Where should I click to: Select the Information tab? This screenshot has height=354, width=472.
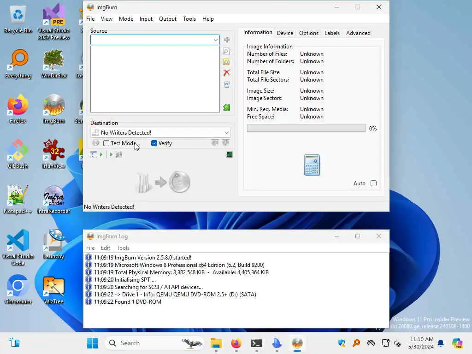coord(258,32)
